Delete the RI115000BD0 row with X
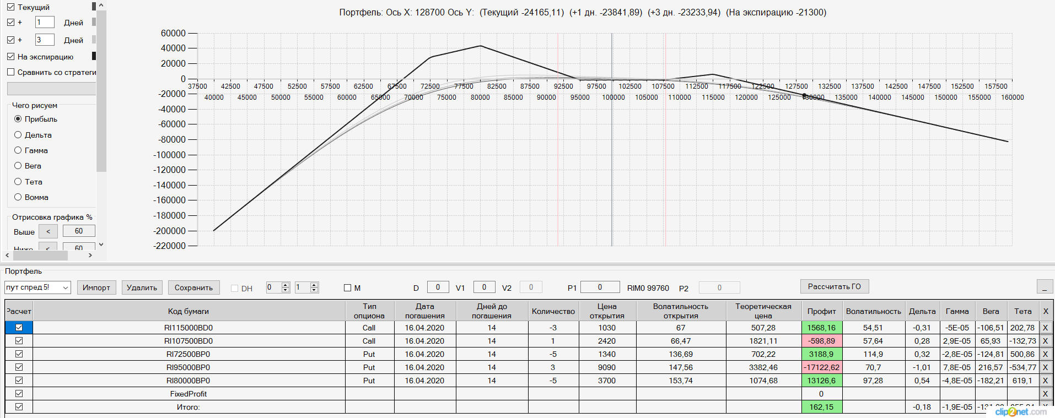This screenshot has width=1055, height=418. [1046, 328]
